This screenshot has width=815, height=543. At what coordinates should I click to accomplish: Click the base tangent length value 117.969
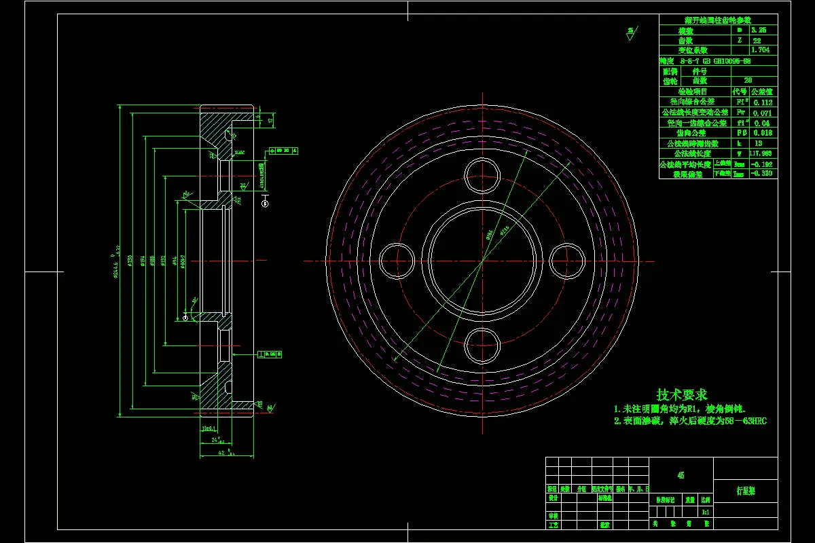coord(762,153)
